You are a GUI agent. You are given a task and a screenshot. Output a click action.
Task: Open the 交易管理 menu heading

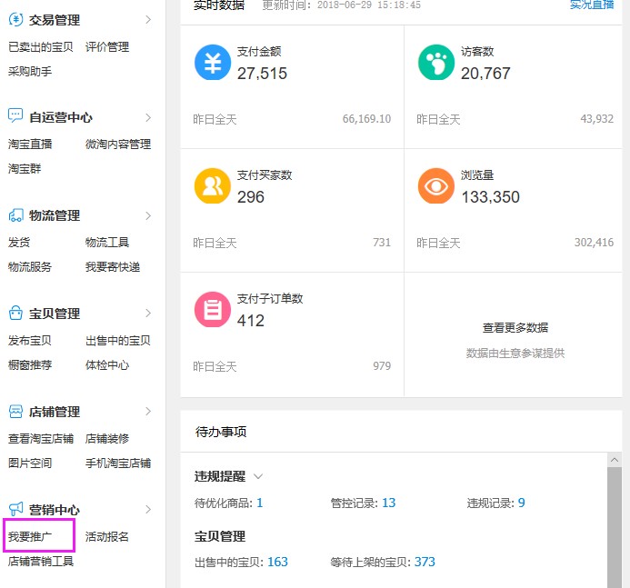pos(55,20)
